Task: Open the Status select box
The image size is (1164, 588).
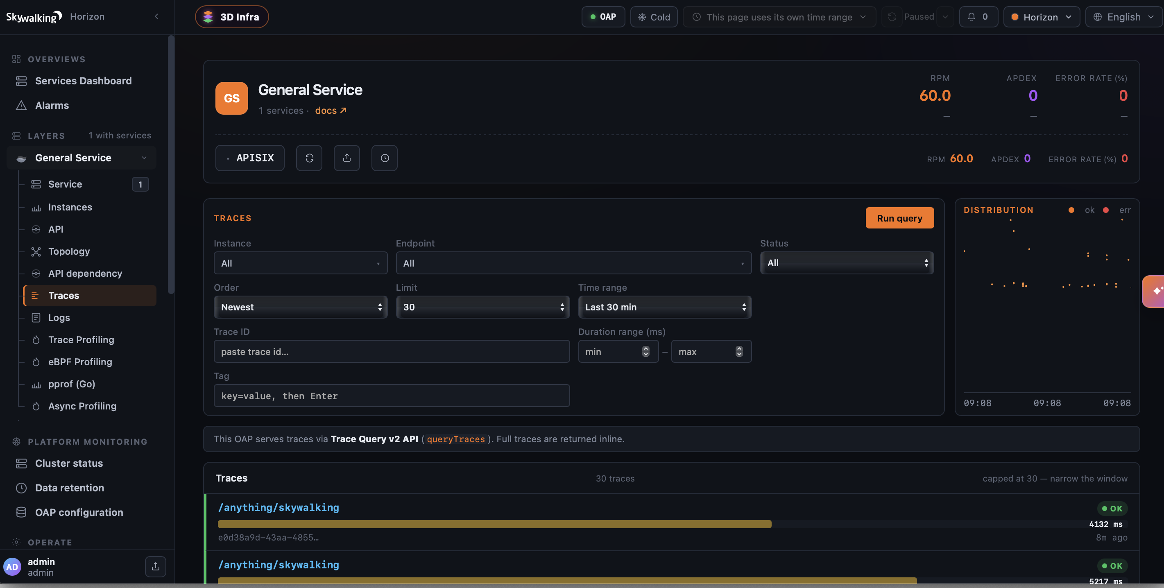Action: [x=847, y=263]
